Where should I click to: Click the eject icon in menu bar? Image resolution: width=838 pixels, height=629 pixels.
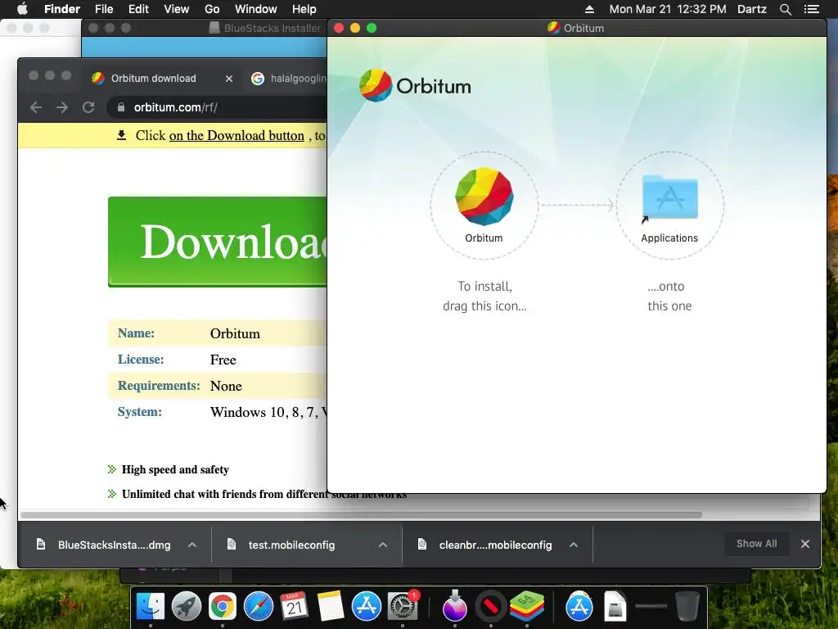(589, 9)
